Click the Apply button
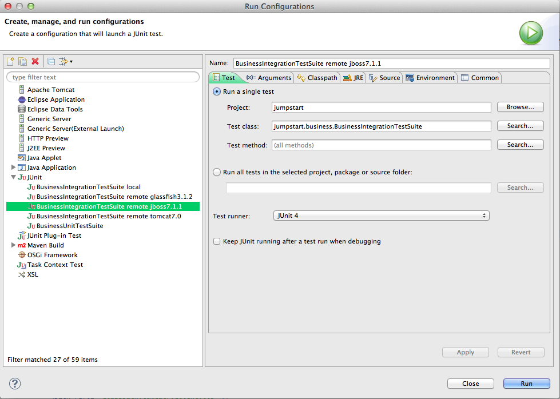Image resolution: width=560 pixels, height=399 pixels. pyautogui.click(x=466, y=352)
